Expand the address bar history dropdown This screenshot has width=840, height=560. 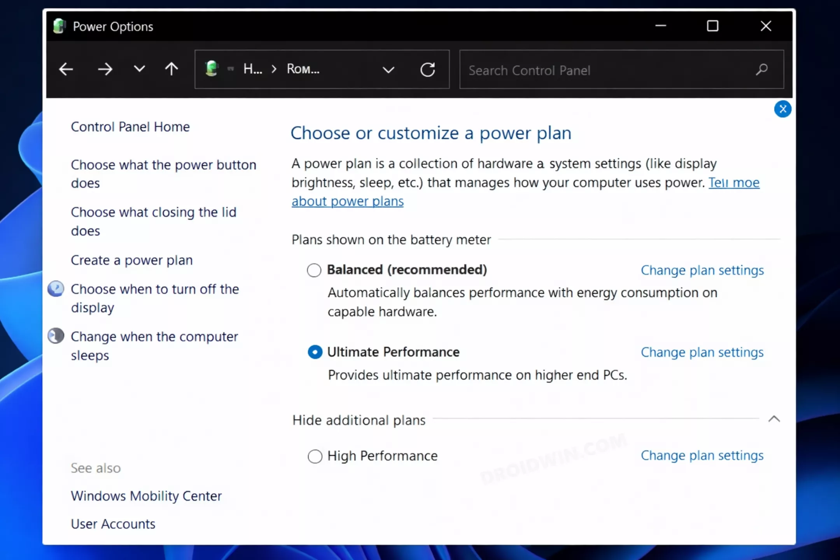[388, 70]
